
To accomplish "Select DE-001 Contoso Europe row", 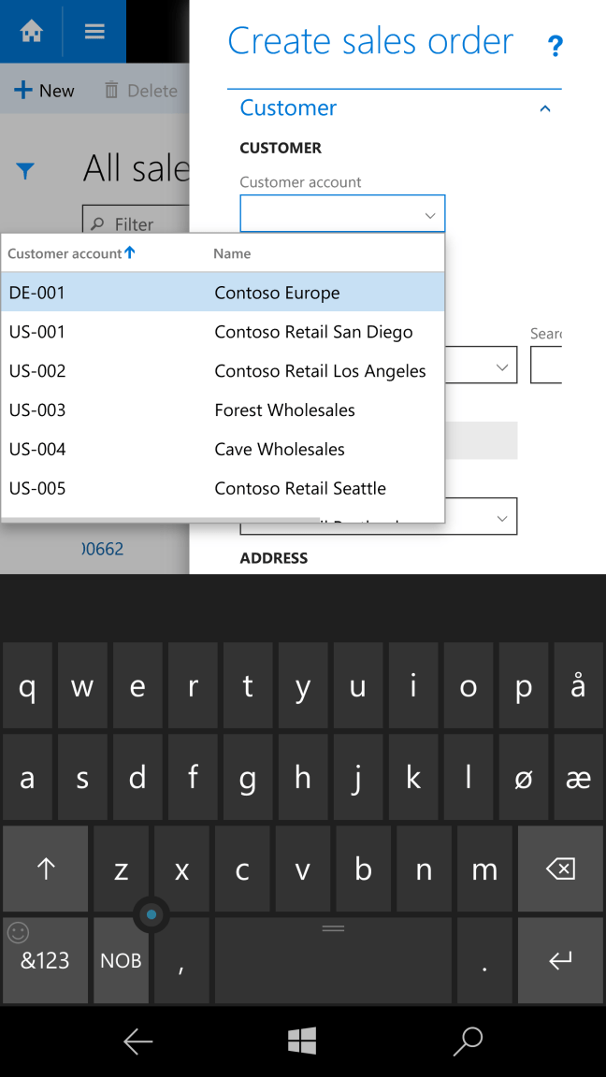I will [x=223, y=293].
